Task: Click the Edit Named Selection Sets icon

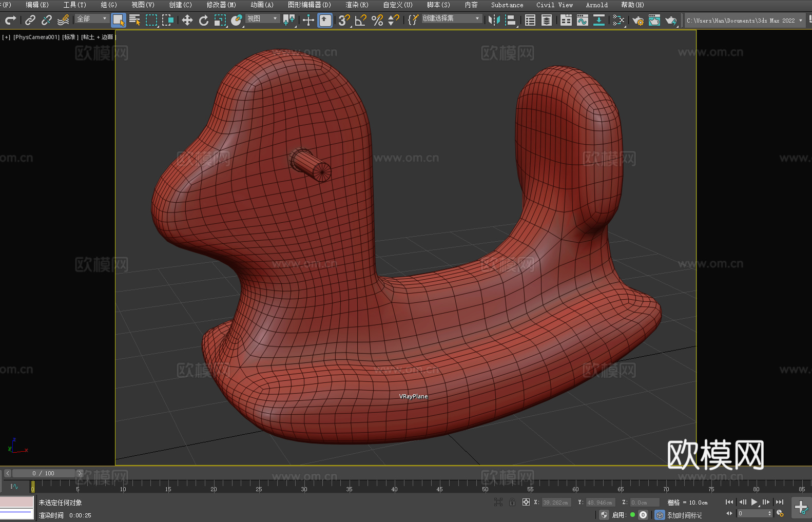Action: click(413, 20)
